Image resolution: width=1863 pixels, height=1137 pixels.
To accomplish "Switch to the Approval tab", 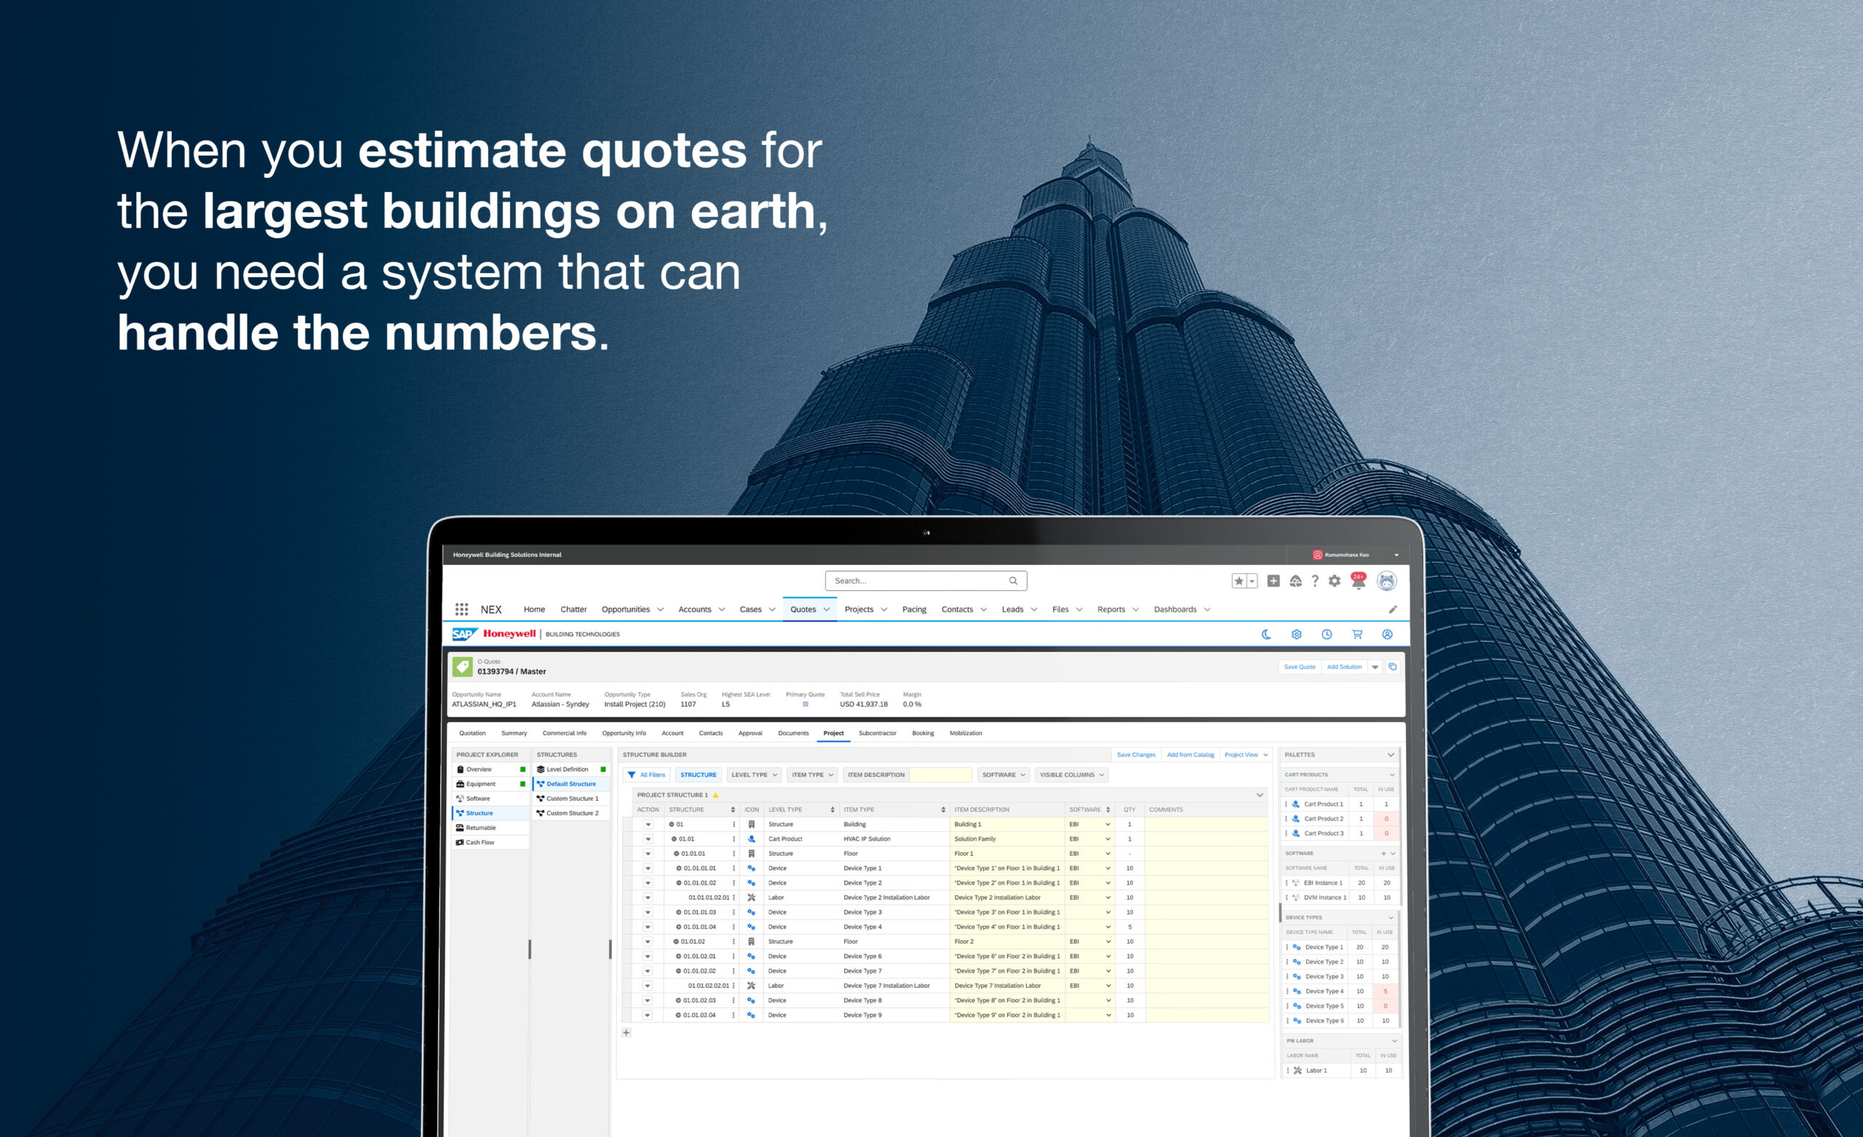I will click(750, 733).
